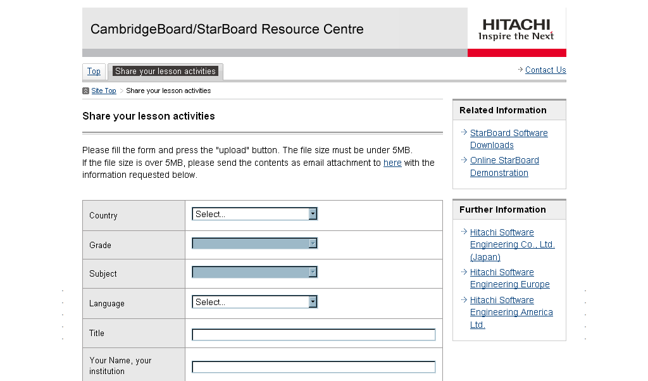This screenshot has width=648, height=381.
Task: Open the Contact Us link
Action: (545, 70)
